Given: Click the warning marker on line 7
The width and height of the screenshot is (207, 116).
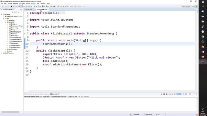Looking at the screenshot, I should [x=25, y=34].
